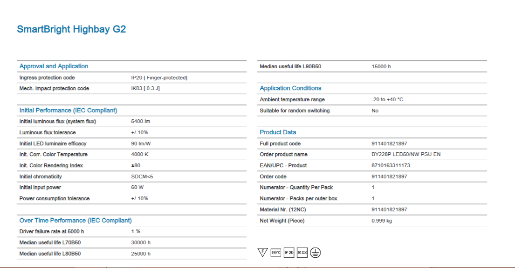The height and width of the screenshot is (268, 515).
Task: Click the Ingress protection code label
Action: [47, 78]
